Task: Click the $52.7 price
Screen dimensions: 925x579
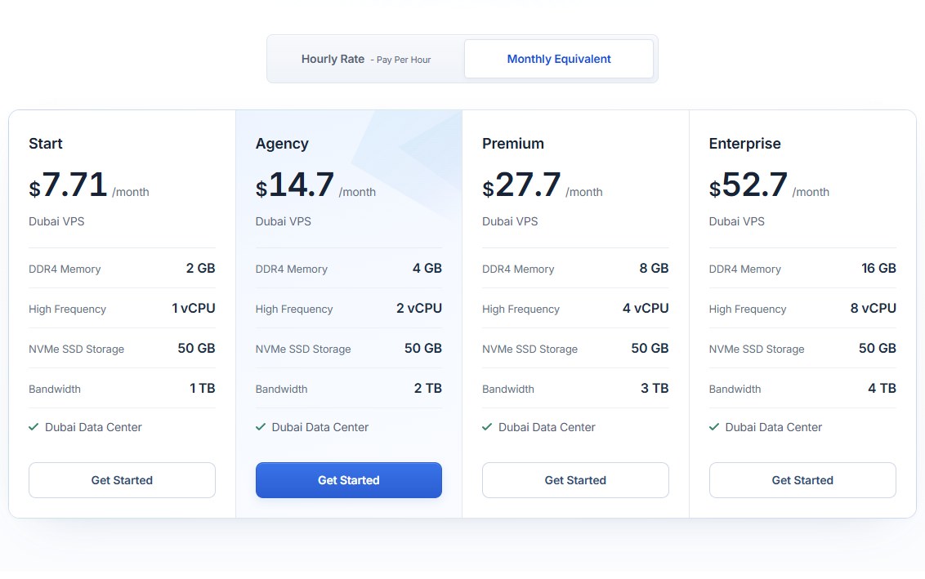Action: pos(748,185)
